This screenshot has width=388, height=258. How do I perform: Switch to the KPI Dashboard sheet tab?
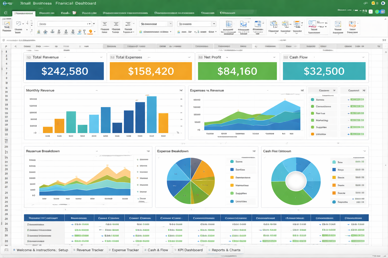190,250
